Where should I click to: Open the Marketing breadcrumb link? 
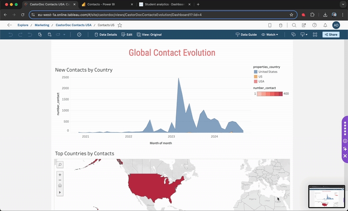42,25
